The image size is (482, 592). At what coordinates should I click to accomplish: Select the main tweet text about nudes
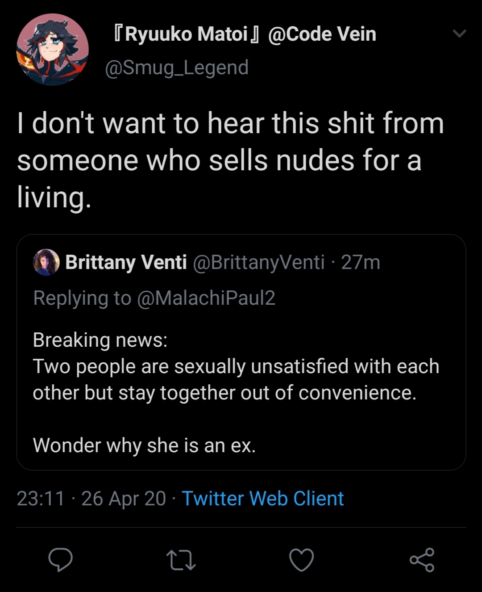230,160
